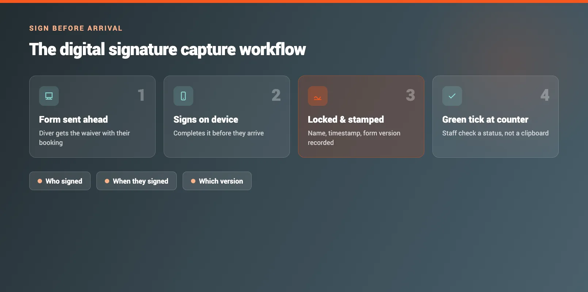Viewport: 588px width, 292px height.
Task: Click the Signs on device title
Action: coord(206,119)
